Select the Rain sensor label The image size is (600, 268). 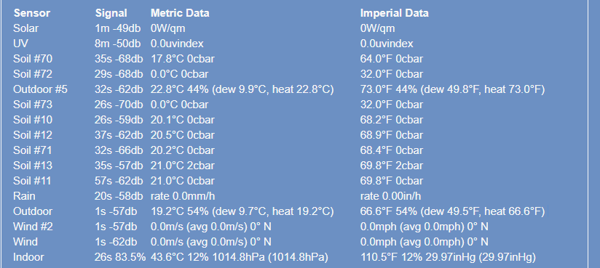pyautogui.click(x=24, y=197)
